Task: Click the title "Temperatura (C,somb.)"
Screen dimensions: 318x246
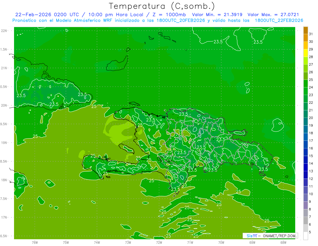Action: (162, 6)
